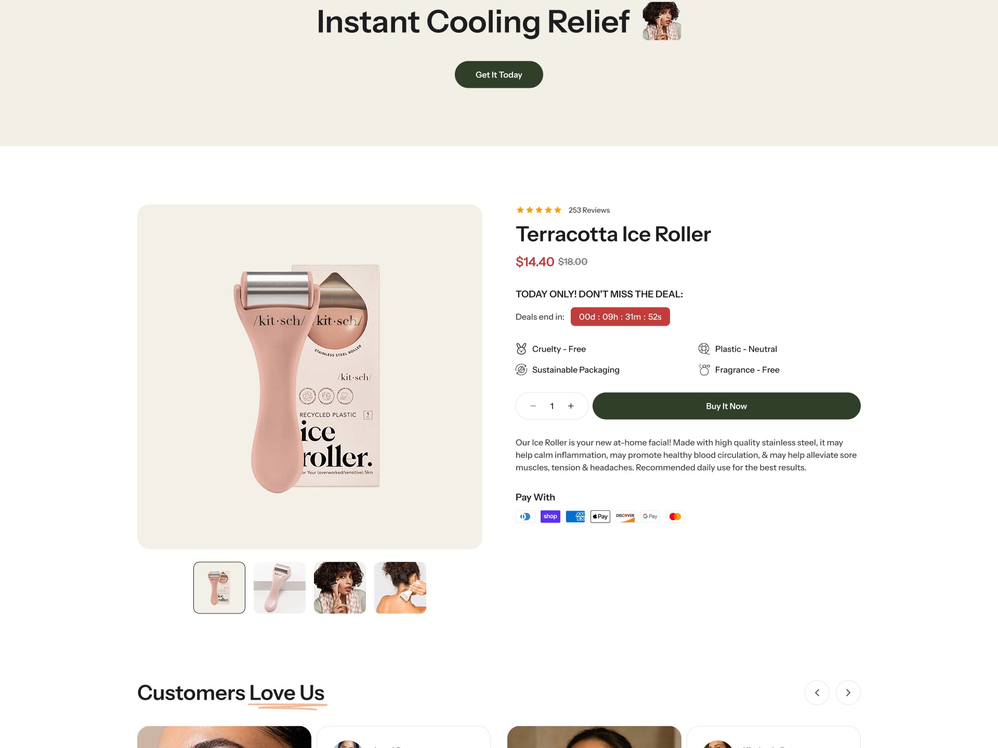Screen dimensions: 998x748
Task: Select the woman's face thumbnail image
Action: [340, 587]
